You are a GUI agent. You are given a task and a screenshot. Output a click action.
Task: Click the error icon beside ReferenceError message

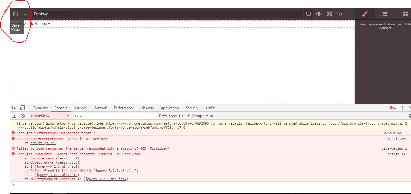pos(13,138)
